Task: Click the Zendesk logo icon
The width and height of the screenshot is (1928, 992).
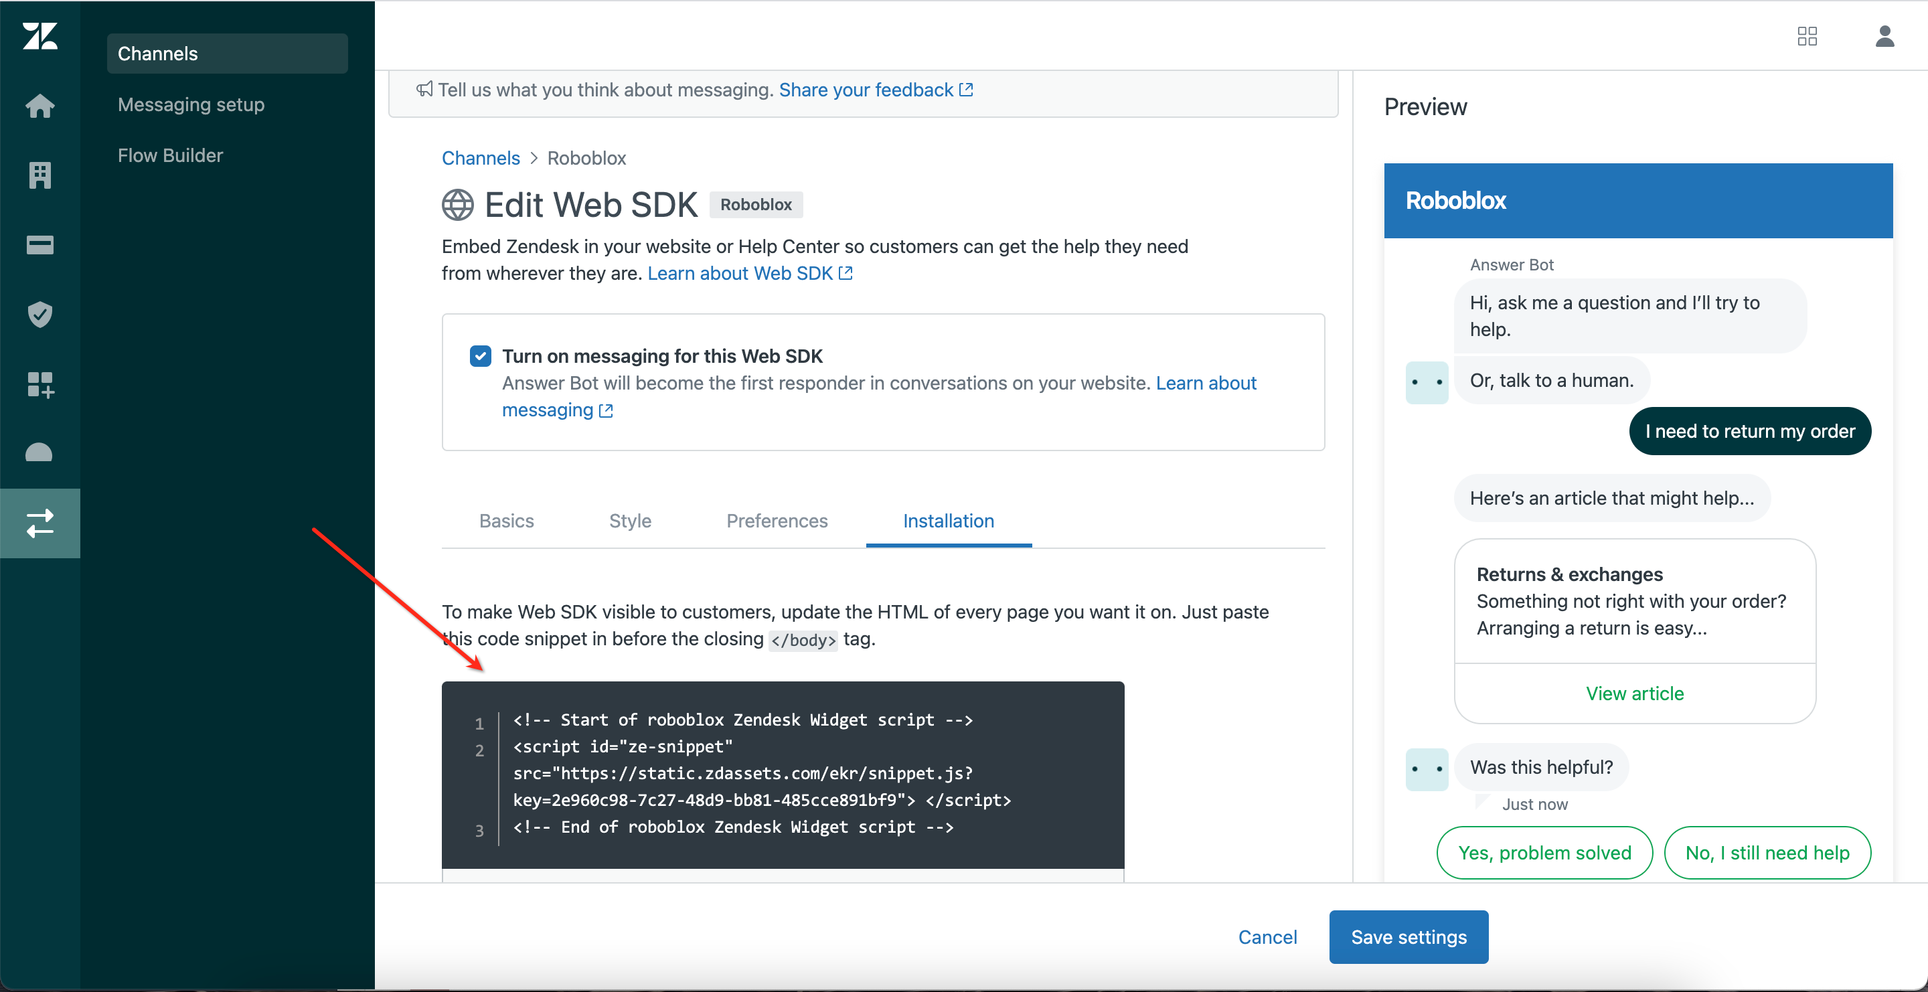Action: (39, 36)
